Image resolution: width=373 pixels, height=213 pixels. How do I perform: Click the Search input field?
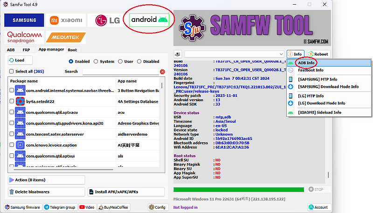121,71
